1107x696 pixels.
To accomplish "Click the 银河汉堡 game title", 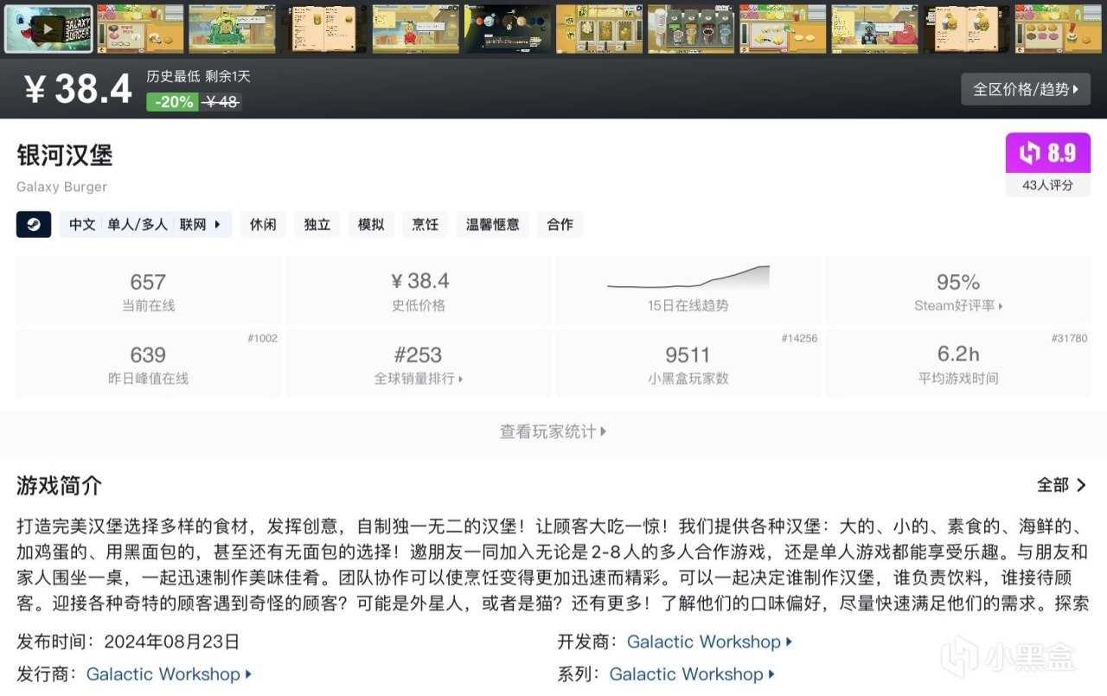I will [x=65, y=156].
